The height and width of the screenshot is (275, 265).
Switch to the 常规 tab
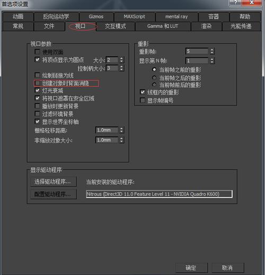[18, 26]
